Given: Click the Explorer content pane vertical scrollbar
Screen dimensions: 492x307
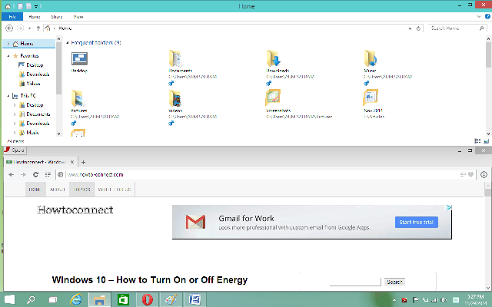Looking at the screenshot, I should click(x=488, y=86).
